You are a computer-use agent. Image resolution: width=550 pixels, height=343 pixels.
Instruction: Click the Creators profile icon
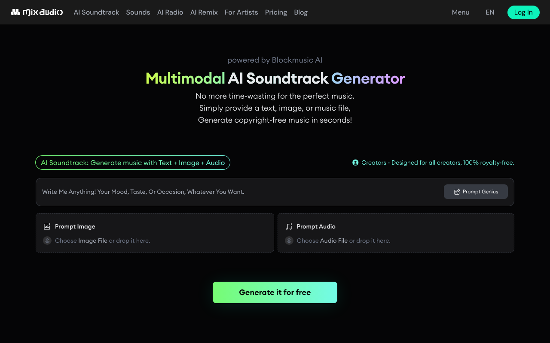355,162
